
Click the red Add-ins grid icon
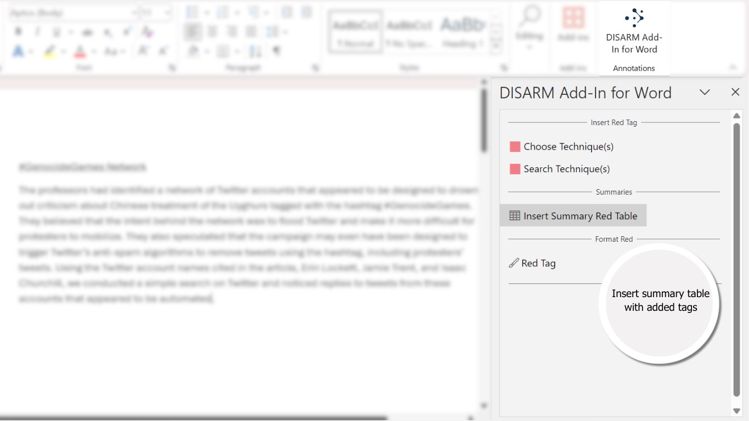click(574, 18)
